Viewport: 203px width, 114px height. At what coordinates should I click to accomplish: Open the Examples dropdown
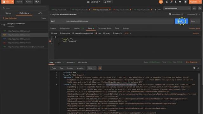193,14
